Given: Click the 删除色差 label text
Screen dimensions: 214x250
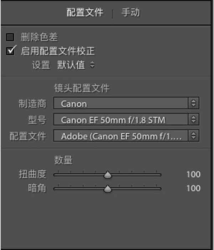Looking at the screenshot, I should pyautogui.click(x=39, y=37).
